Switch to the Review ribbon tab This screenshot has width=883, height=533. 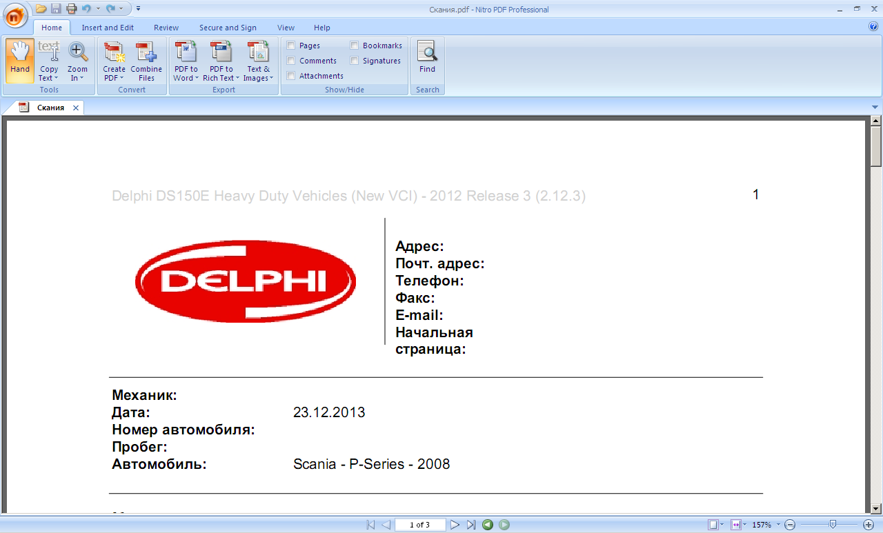(166, 28)
